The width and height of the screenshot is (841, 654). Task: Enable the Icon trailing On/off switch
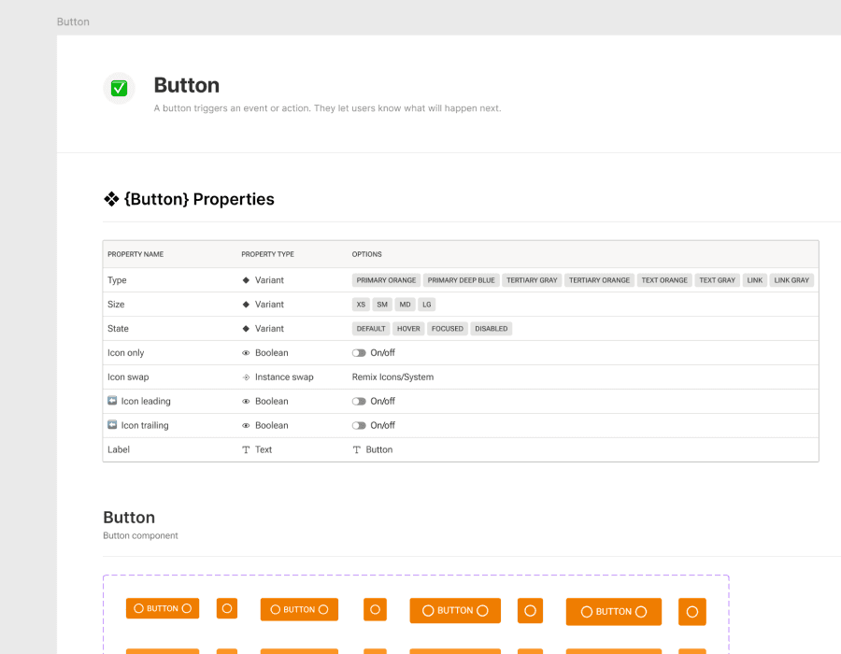359,425
